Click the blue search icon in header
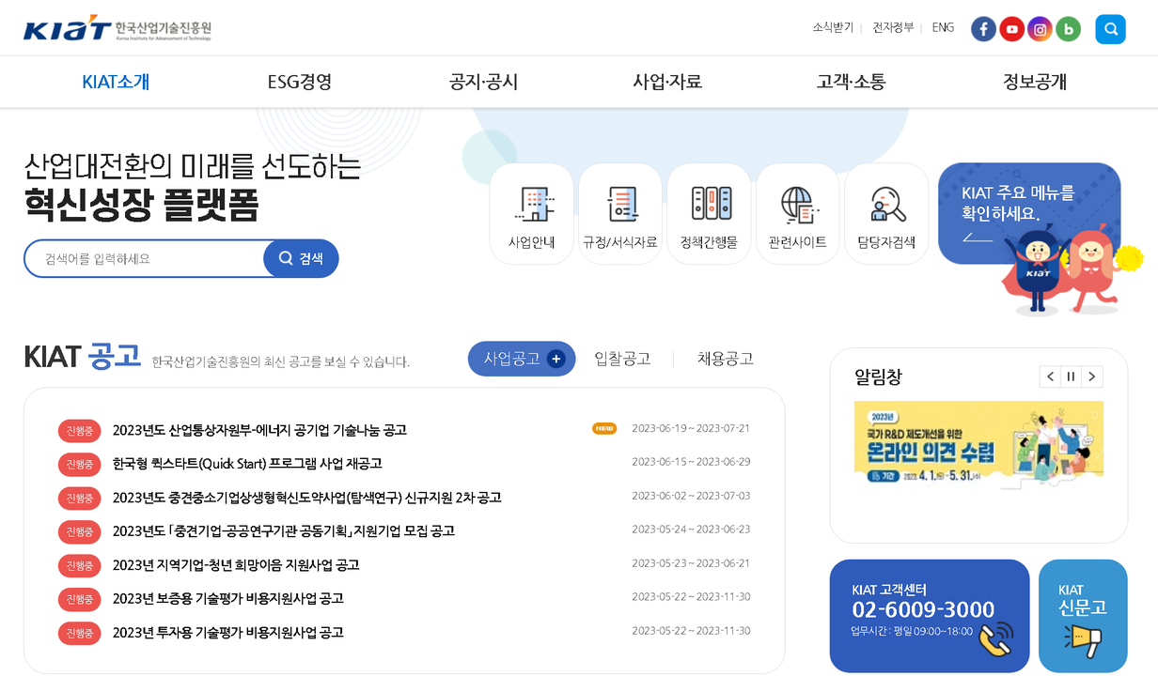The image size is (1158, 676). click(1110, 29)
